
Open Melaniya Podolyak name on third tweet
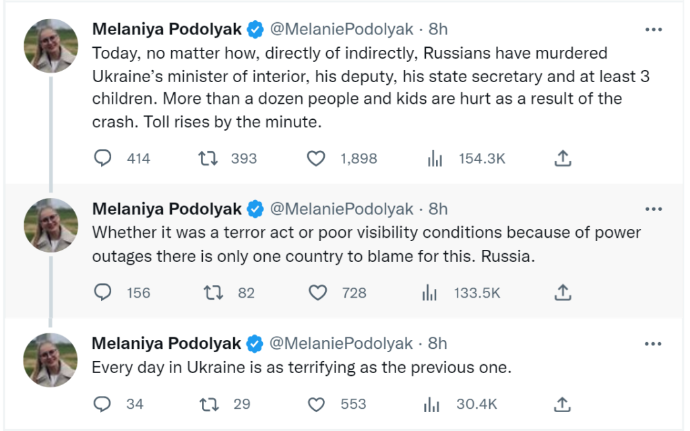point(166,343)
